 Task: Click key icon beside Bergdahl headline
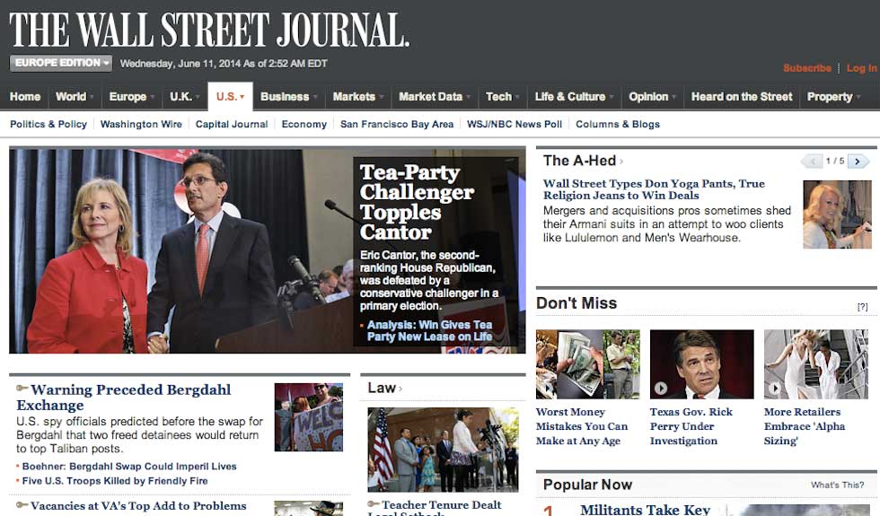tap(22, 389)
